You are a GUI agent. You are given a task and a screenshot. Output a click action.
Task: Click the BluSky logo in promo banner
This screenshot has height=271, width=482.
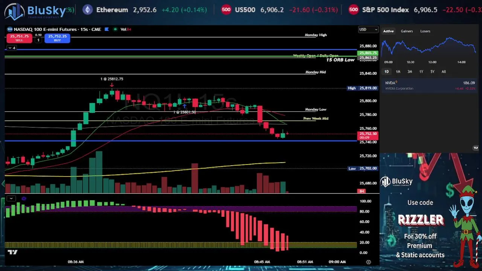[x=396, y=182]
